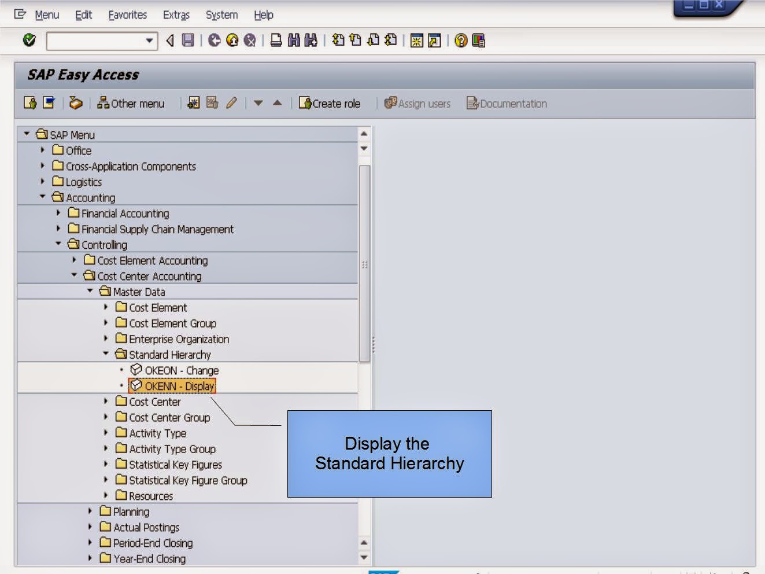Expand Financial Supply Chain Management folder
The image size is (765, 574).
pyautogui.click(x=58, y=229)
